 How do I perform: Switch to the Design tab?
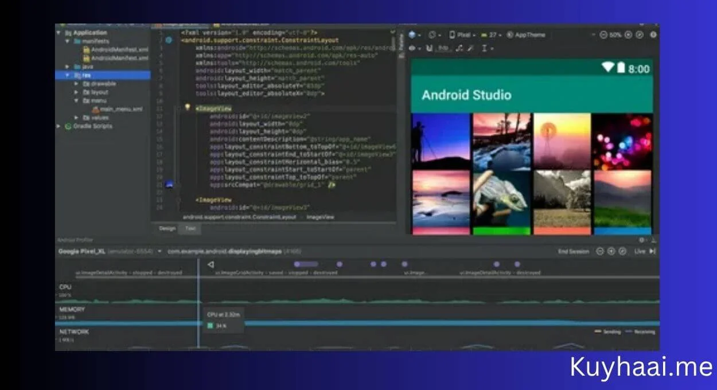point(167,228)
